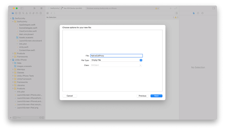Screen dimensions: 225x130
Task: Select Unity.swift in navigator
Action: (x=24, y=47)
